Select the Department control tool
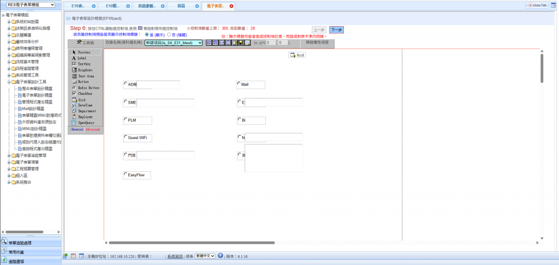Image resolution: width=559 pixels, height=265 pixels. pos(84,111)
